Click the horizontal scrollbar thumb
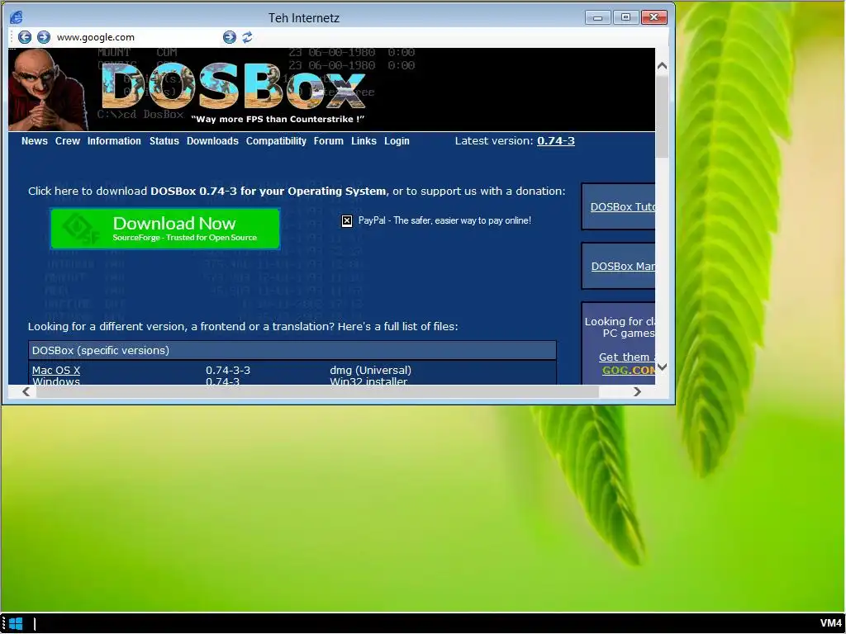 pos(317,391)
